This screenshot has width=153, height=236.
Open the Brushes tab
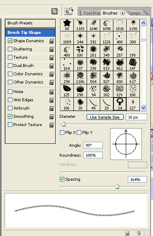tap(110, 13)
